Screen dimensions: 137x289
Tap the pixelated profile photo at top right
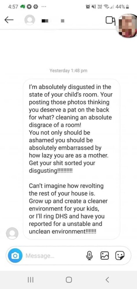coord(127,26)
